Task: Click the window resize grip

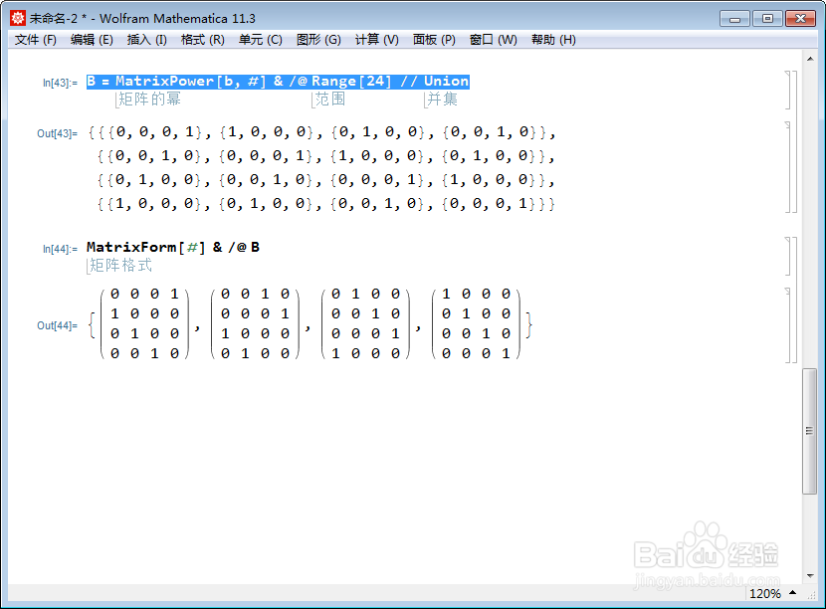Action: [811, 594]
